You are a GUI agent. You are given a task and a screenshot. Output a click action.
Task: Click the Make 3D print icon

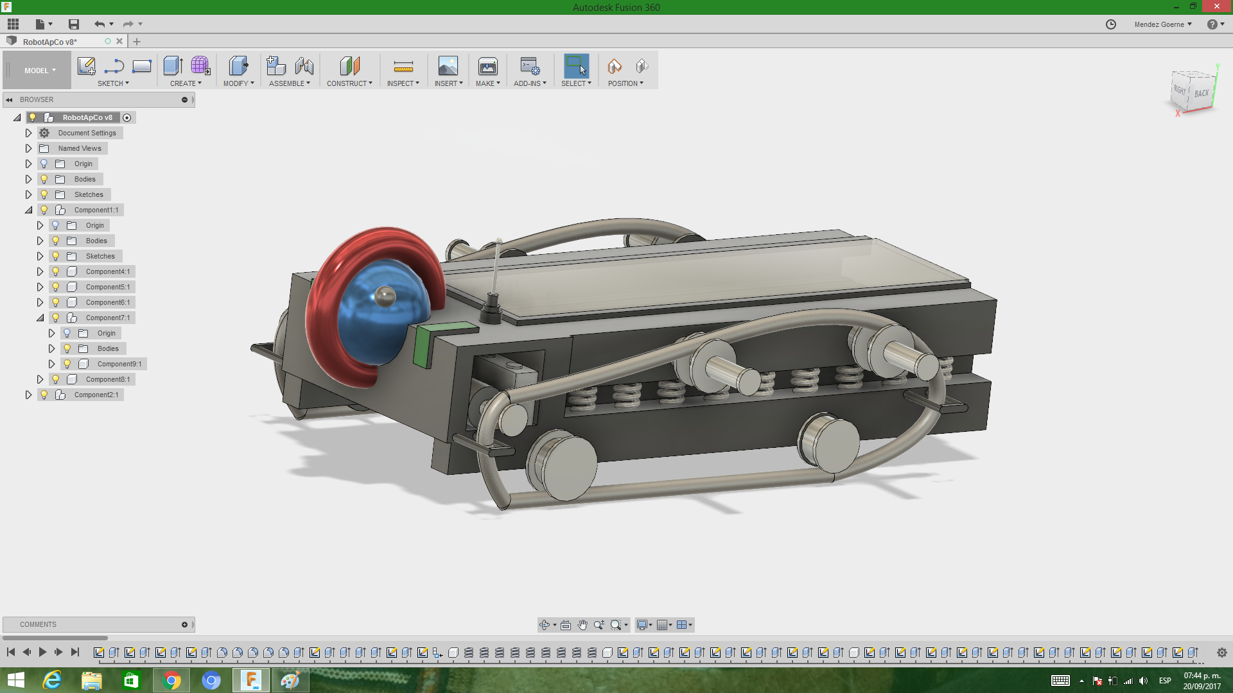pyautogui.click(x=488, y=66)
